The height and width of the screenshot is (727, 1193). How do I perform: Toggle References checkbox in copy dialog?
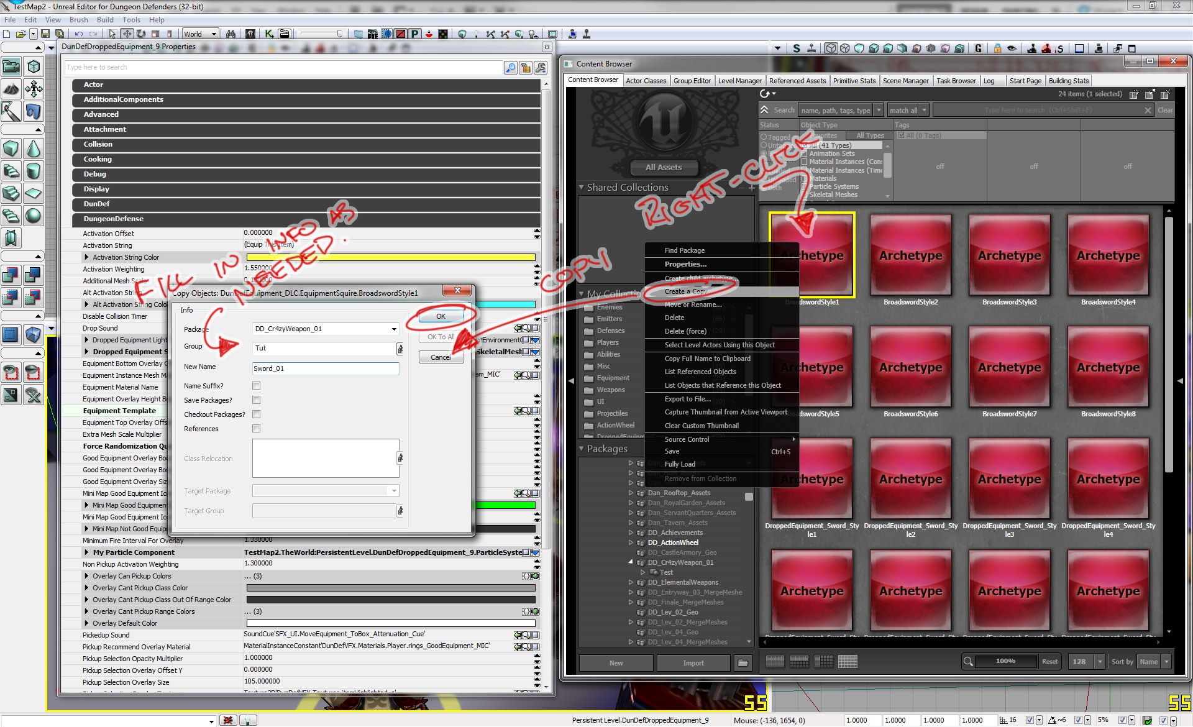tap(256, 429)
